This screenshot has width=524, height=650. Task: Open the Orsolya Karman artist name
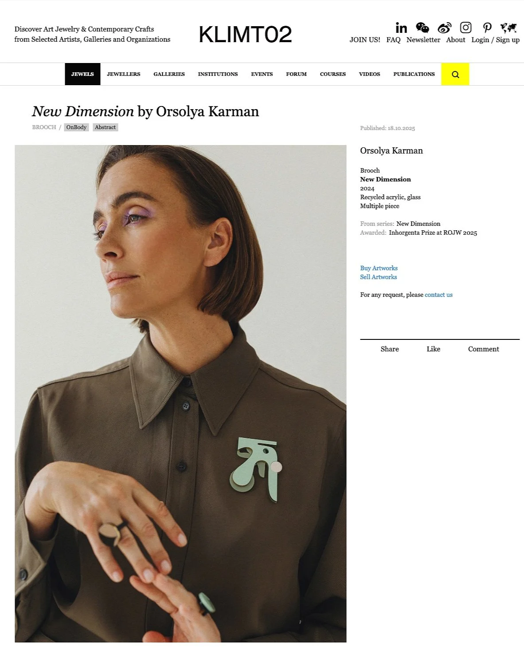[x=391, y=150]
